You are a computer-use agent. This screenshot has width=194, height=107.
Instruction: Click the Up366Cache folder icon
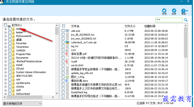click(13, 83)
